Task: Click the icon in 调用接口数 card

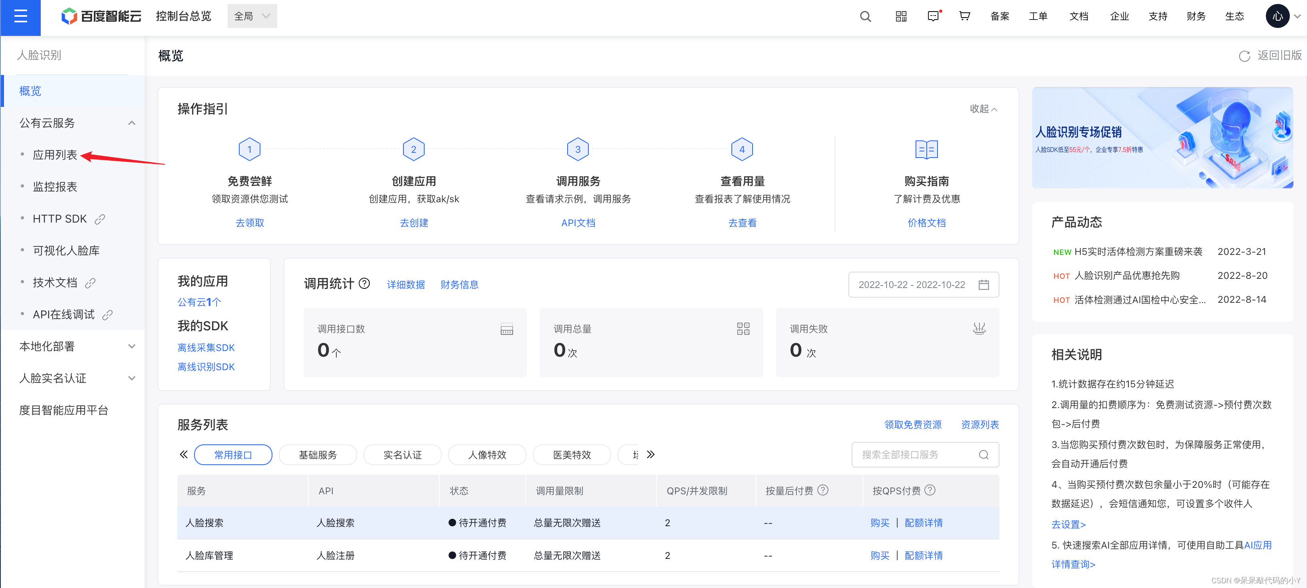Action: 507,329
